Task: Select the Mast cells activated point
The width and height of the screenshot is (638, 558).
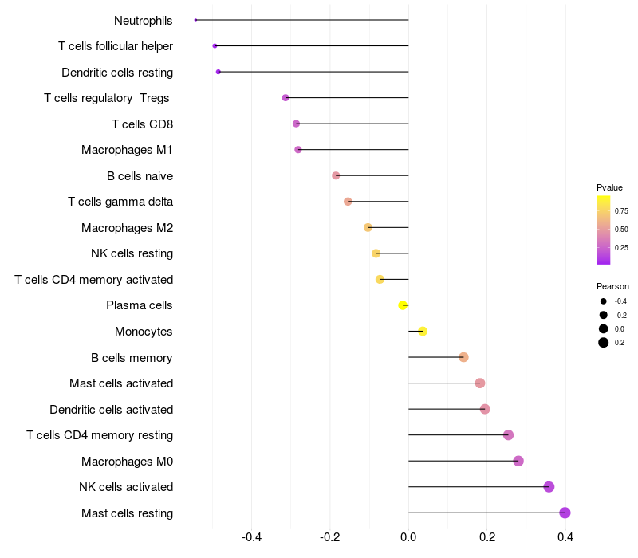Action: pyautogui.click(x=480, y=383)
